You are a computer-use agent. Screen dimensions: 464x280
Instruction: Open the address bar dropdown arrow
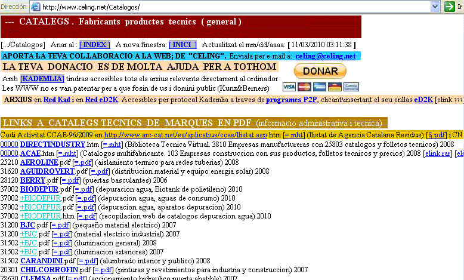435,7
